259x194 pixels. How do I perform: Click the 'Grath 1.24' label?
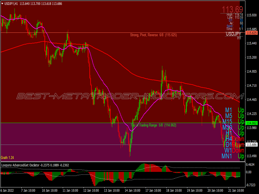[7, 158]
